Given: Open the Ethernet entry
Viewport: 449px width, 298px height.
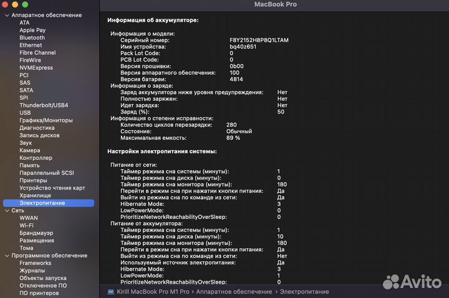Looking at the screenshot, I should coord(31,46).
